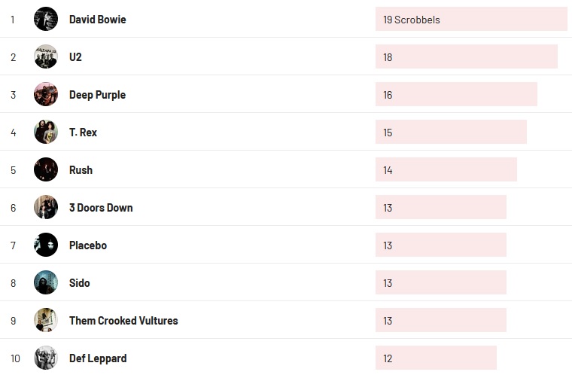Click Placebo's artist avatar
Viewport: 572px width, 375px height.
pyautogui.click(x=46, y=245)
